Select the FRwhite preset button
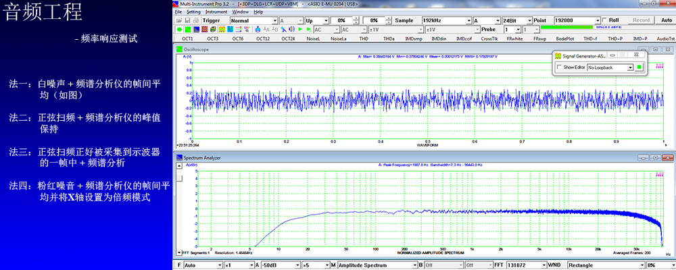The image size is (676, 270). tap(514, 38)
